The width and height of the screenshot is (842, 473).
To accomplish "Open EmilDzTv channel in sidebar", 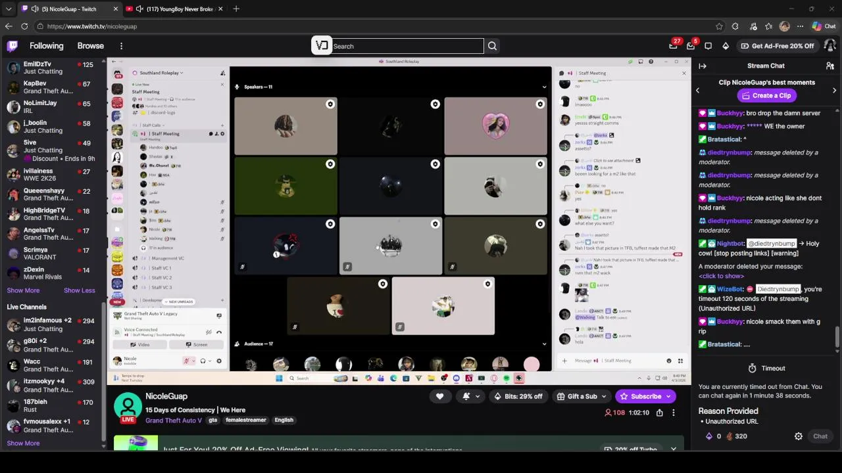I will tap(53, 68).
